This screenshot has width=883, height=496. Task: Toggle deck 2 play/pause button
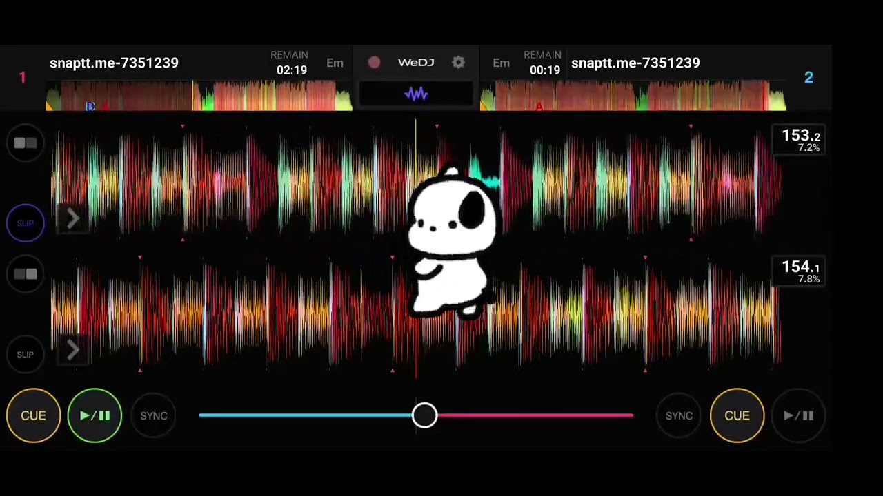coord(799,415)
